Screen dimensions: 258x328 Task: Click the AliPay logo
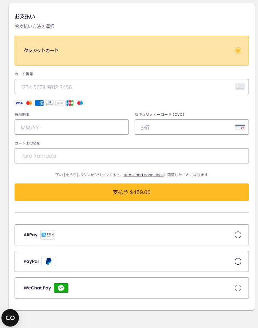coord(48,235)
